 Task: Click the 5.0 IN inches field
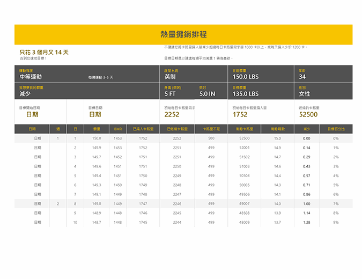pos(207,94)
